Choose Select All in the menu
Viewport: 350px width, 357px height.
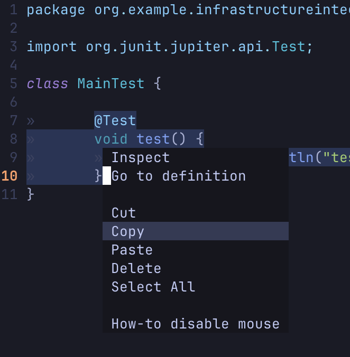click(153, 287)
